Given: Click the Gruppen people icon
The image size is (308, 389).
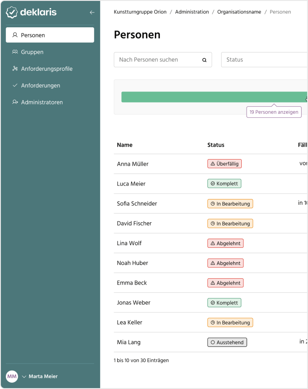Looking at the screenshot, I should [15, 52].
